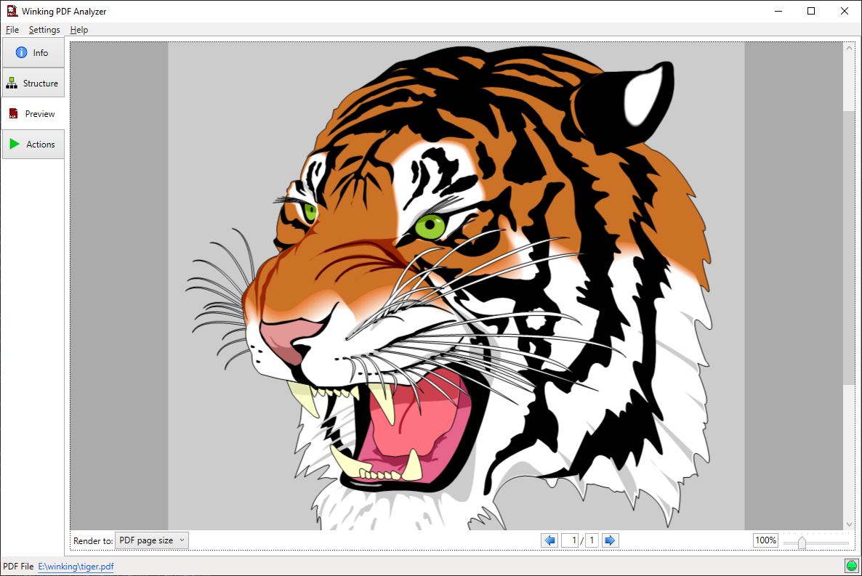This screenshot has width=862, height=576.
Task: Click the scrollbar down arrow in preview
Action: point(849,524)
